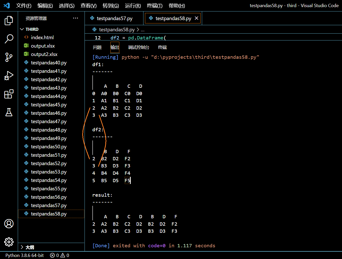Open testpandas51.py in the explorer
Screen dimensions: 342x259
[51, 155]
